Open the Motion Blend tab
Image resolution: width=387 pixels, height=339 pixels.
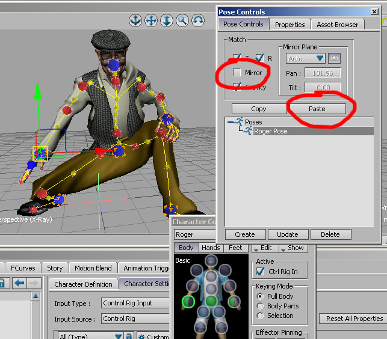(x=93, y=268)
